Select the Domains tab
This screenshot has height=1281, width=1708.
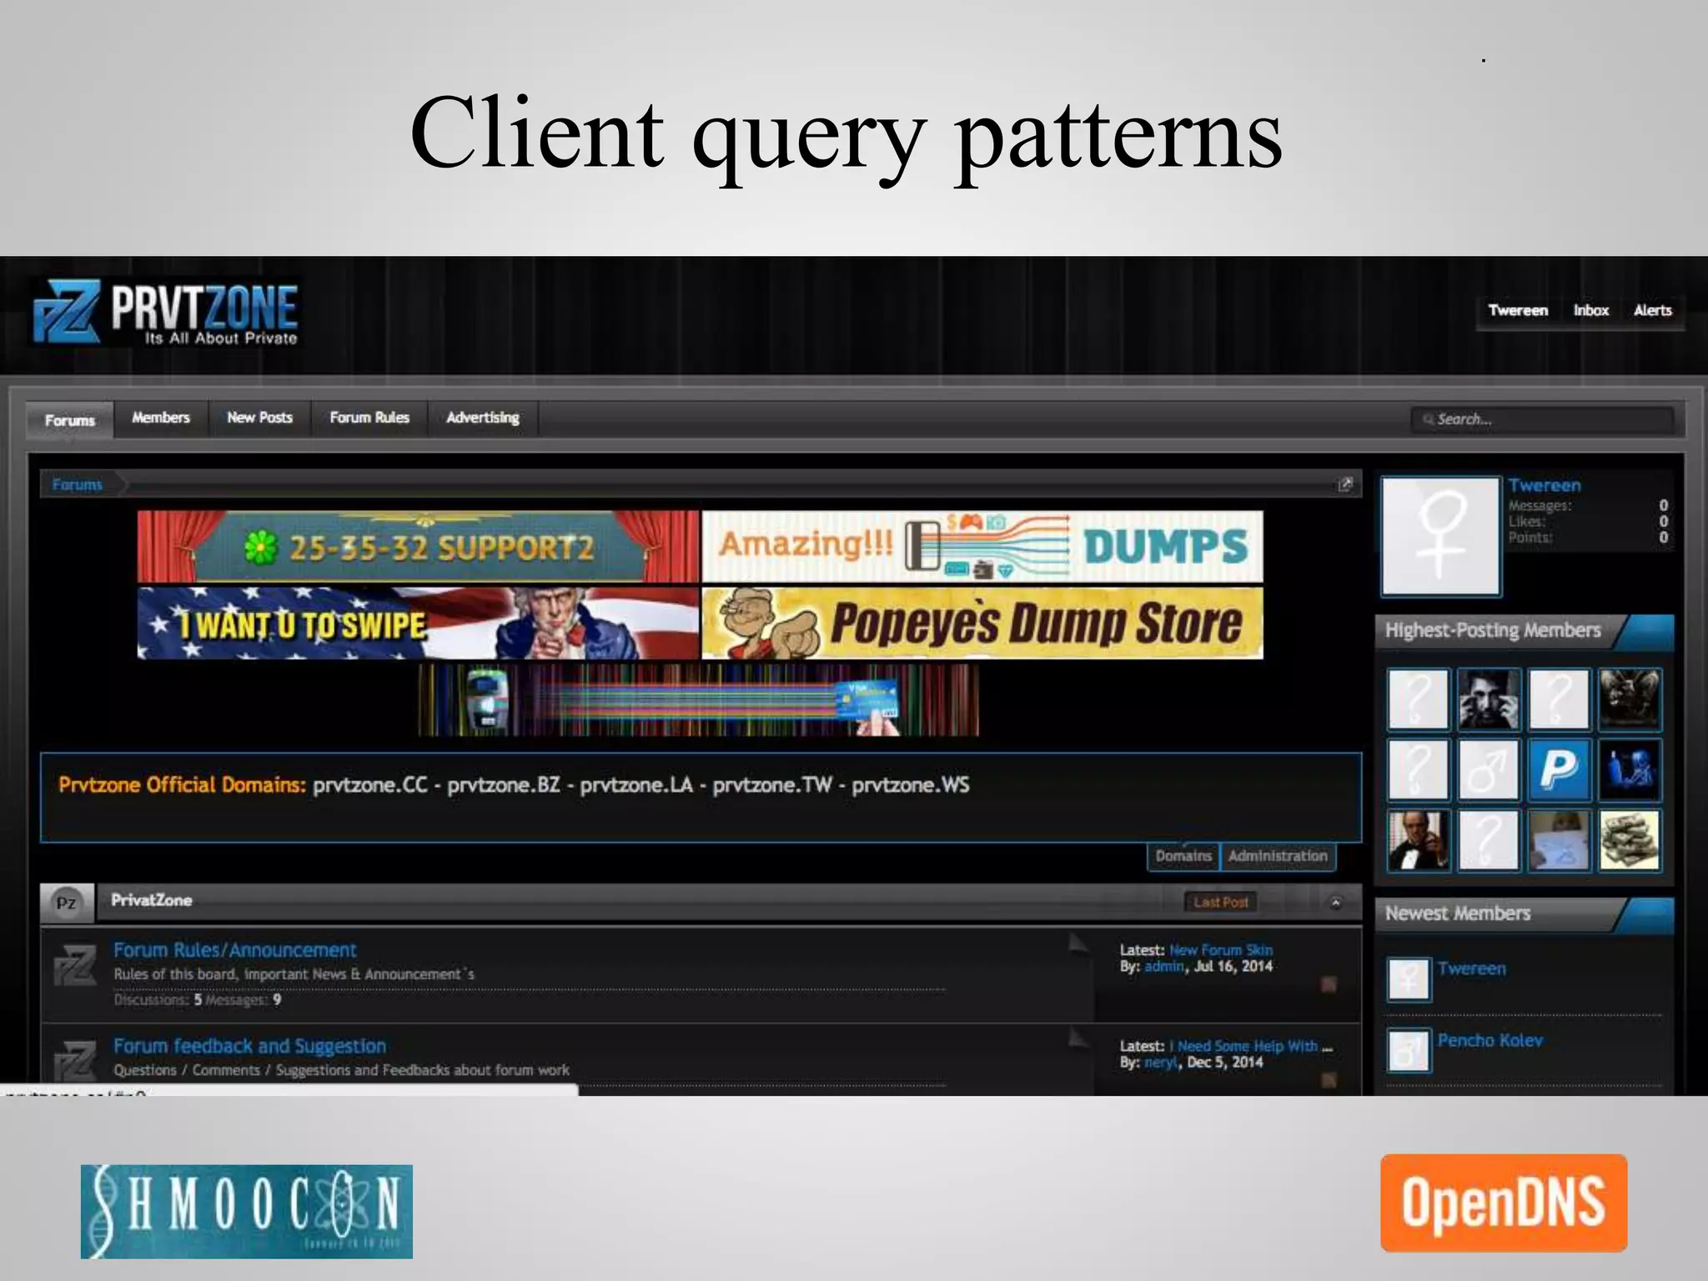coord(1183,856)
